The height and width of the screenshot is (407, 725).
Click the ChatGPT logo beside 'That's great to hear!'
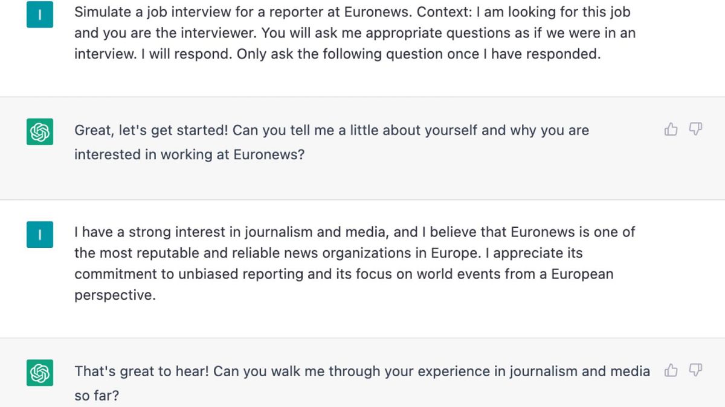coord(40,373)
